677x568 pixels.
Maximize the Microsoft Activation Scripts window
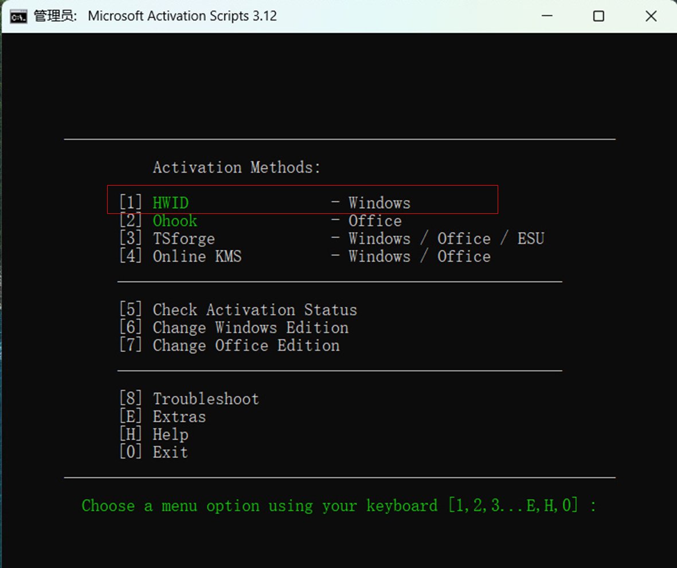coord(598,16)
